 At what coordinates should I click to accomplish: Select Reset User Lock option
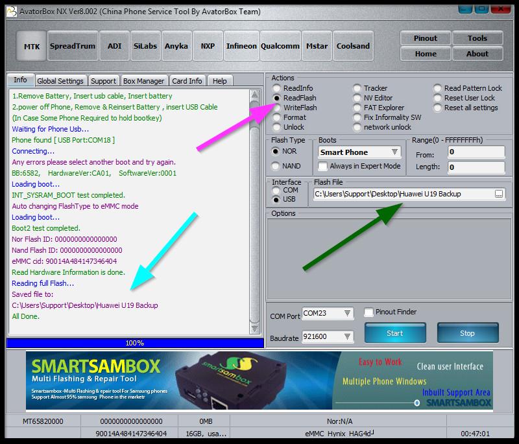pyautogui.click(x=465, y=98)
